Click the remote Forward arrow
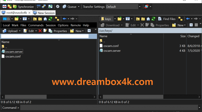The width and height of the screenshot is (202, 112). click(x=196, y=19)
